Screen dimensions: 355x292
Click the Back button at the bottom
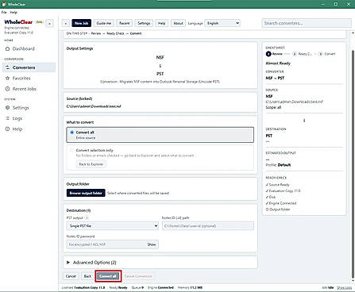pyautogui.click(x=87, y=276)
